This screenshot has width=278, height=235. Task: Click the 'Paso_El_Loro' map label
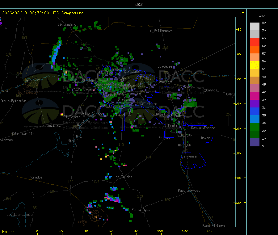tap(213, 226)
